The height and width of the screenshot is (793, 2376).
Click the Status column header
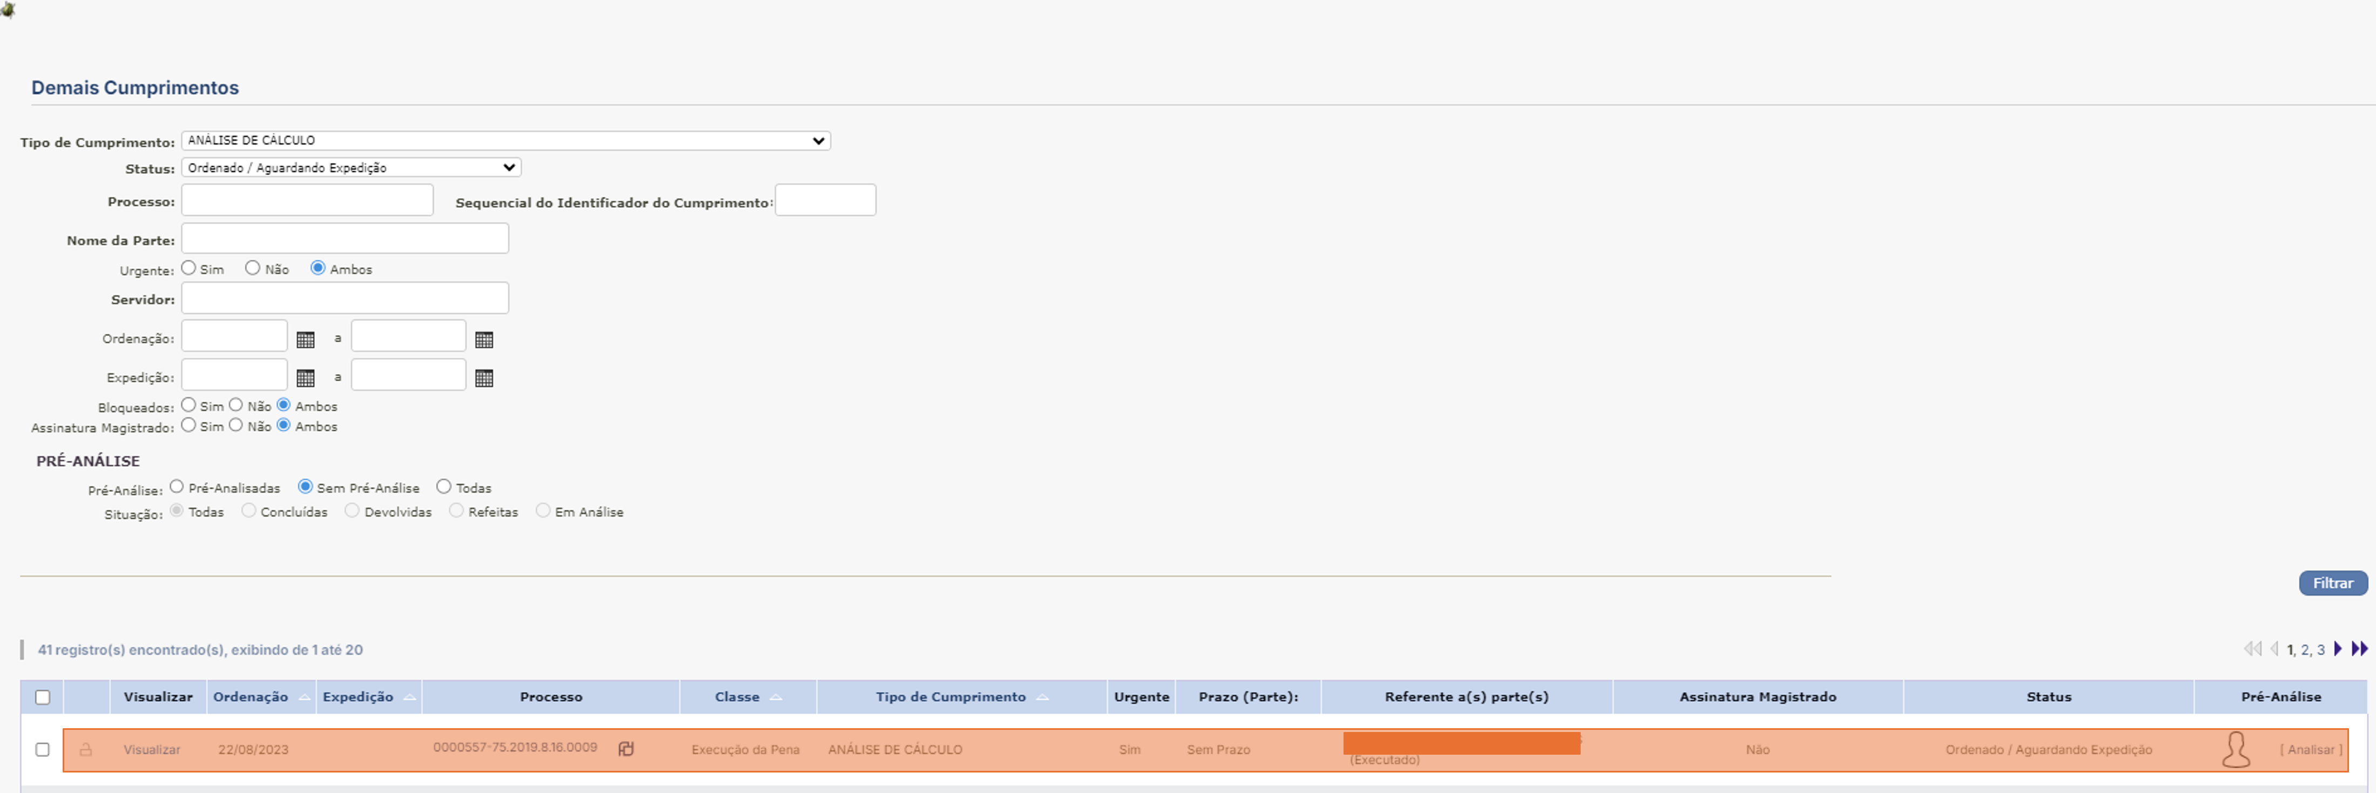(2049, 697)
